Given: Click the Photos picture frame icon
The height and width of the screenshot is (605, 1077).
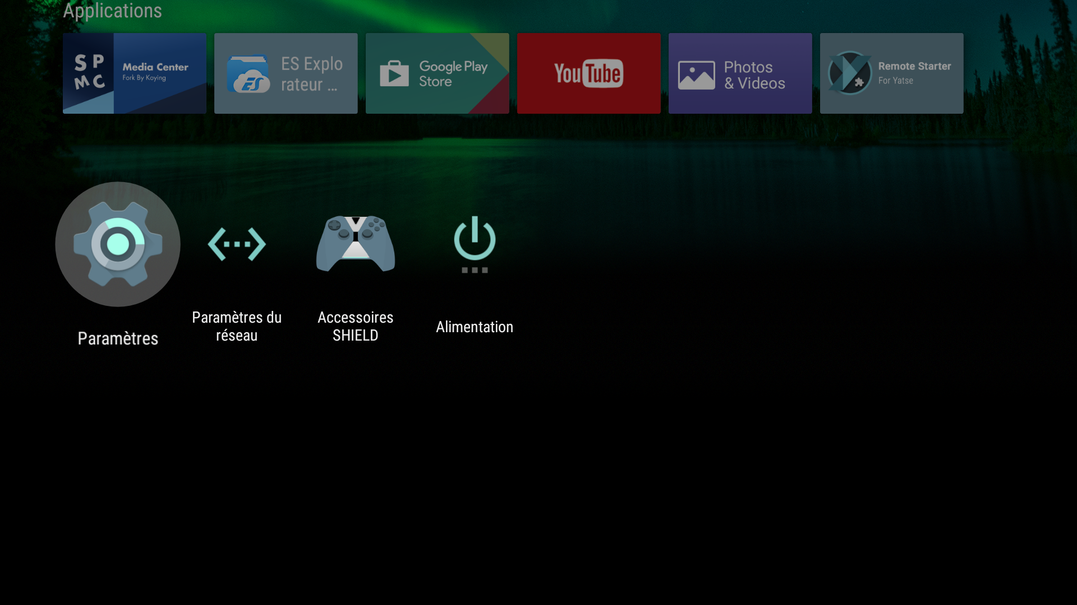Looking at the screenshot, I should click(x=696, y=75).
